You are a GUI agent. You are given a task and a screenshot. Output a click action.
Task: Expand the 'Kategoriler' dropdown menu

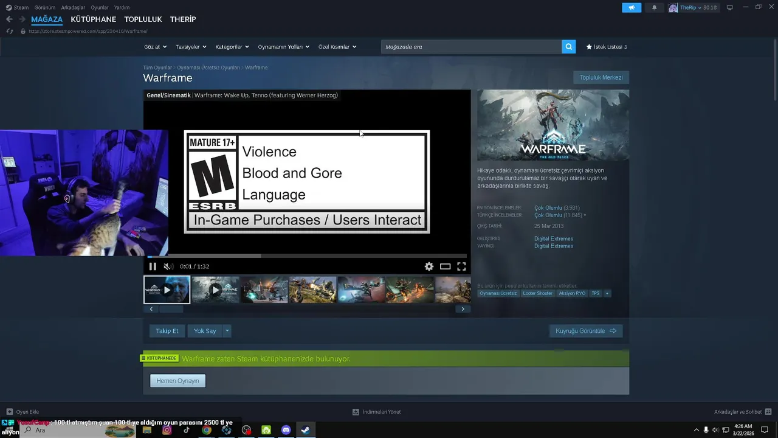click(x=232, y=47)
